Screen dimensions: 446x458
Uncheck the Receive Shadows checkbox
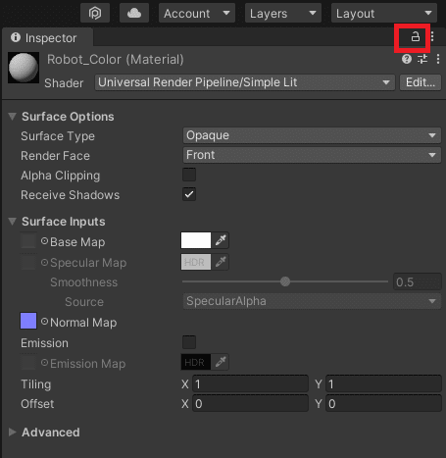pyautogui.click(x=189, y=194)
